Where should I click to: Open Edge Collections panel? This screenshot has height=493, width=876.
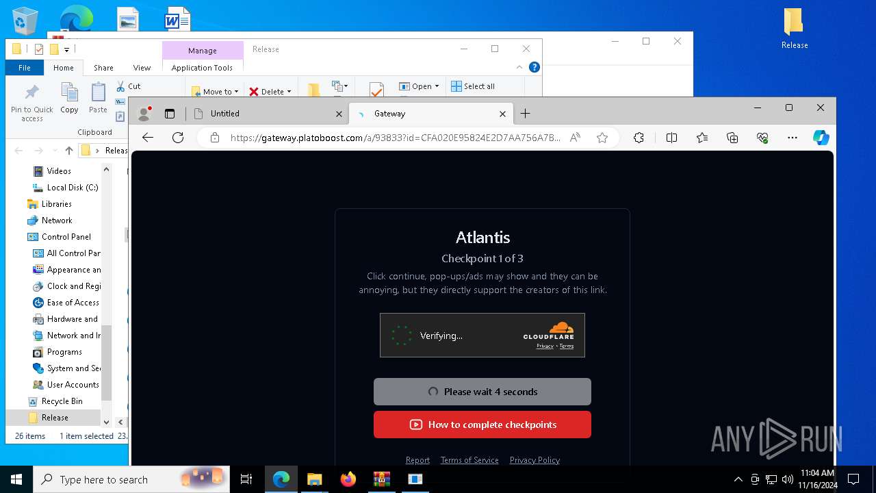click(732, 138)
